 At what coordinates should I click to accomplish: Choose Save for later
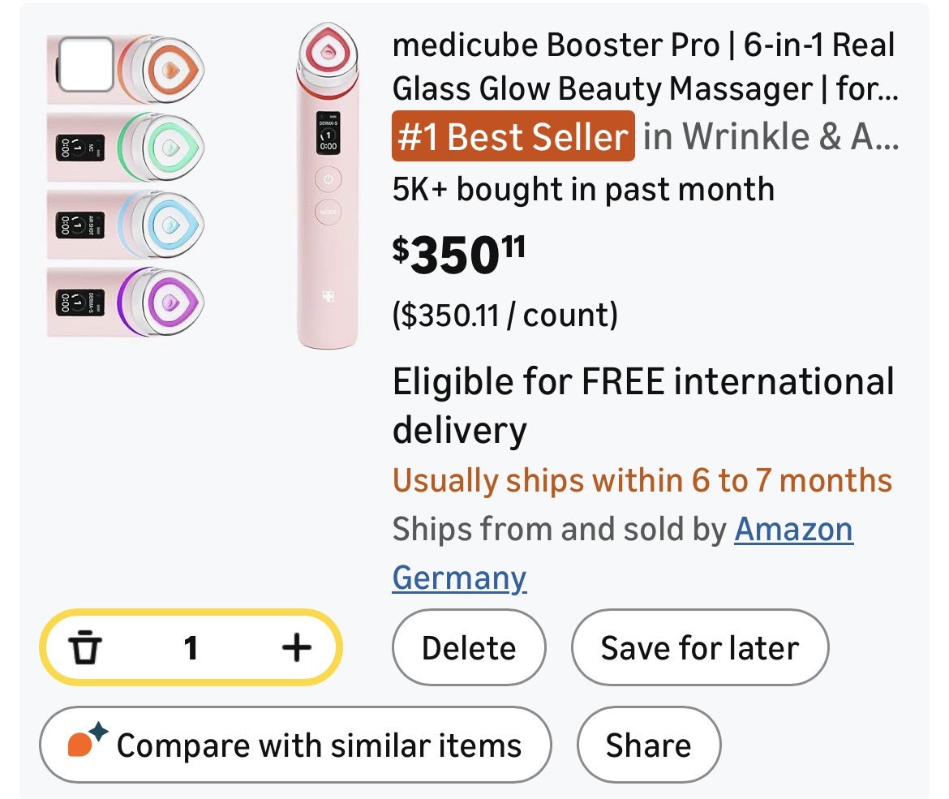tap(699, 648)
